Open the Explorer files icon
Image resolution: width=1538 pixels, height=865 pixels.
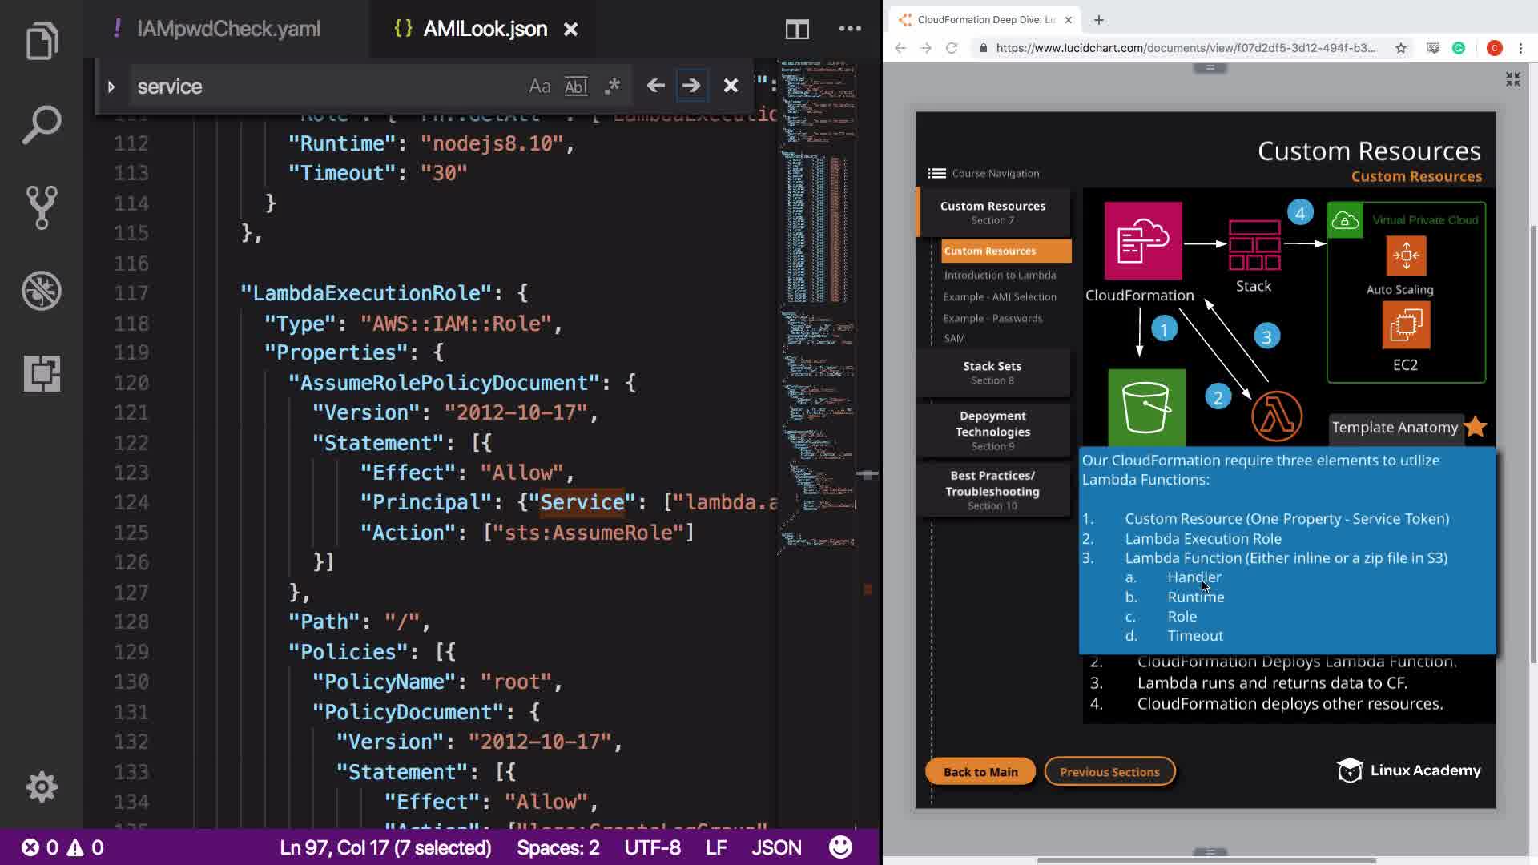tap(42, 41)
